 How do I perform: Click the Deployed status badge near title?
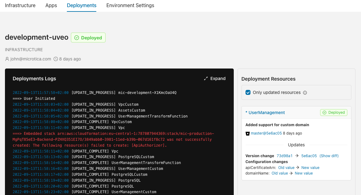point(88,38)
